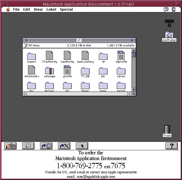Select the .profile document icon
Viewport: 182px width, 180px height.
(x=67, y=70)
